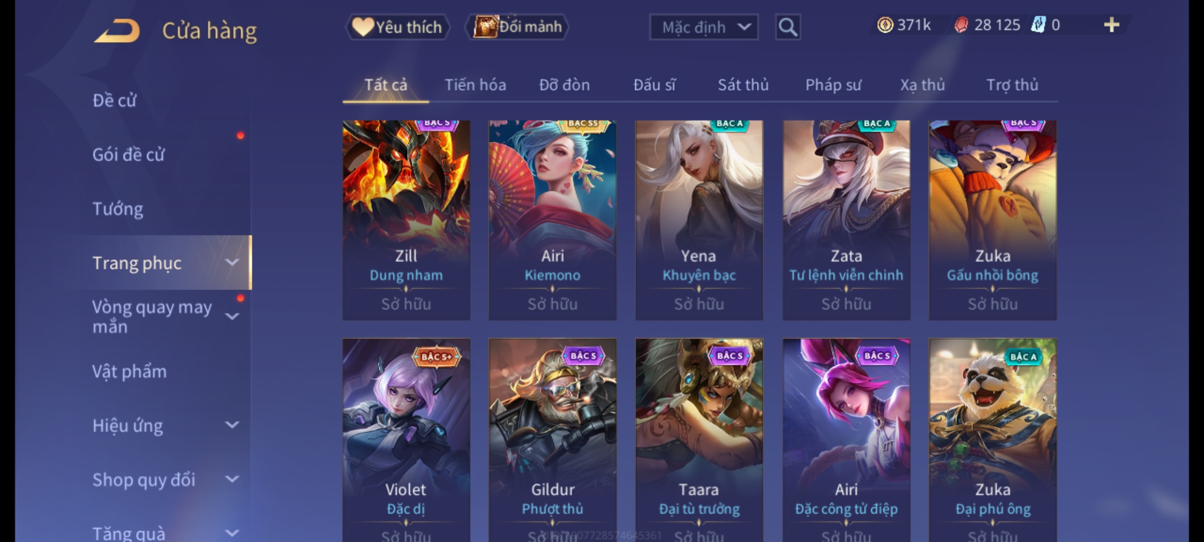The height and width of the screenshot is (542, 1204).
Task: Expand Shop quy đổi section
Action: [232, 479]
